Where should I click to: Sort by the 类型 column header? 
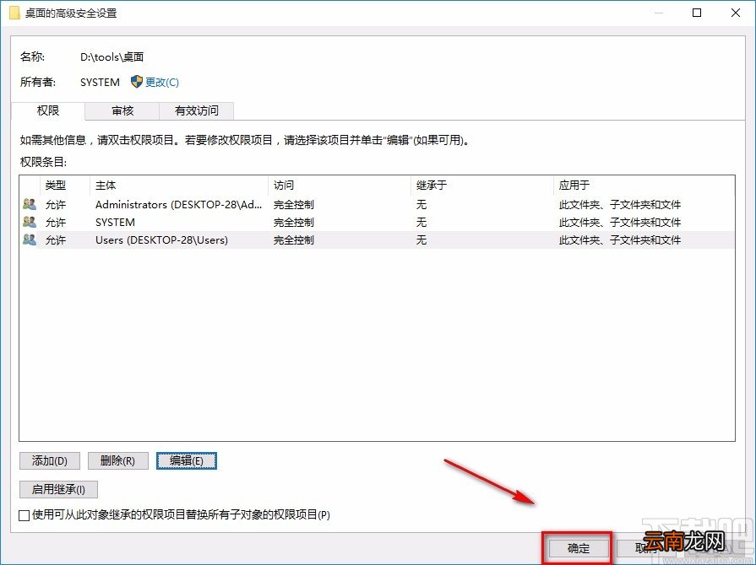[65, 186]
